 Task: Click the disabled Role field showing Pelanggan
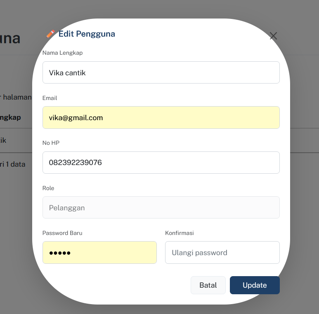point(161,207)
